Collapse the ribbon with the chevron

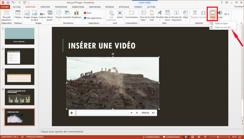click(x=241, y=23)
